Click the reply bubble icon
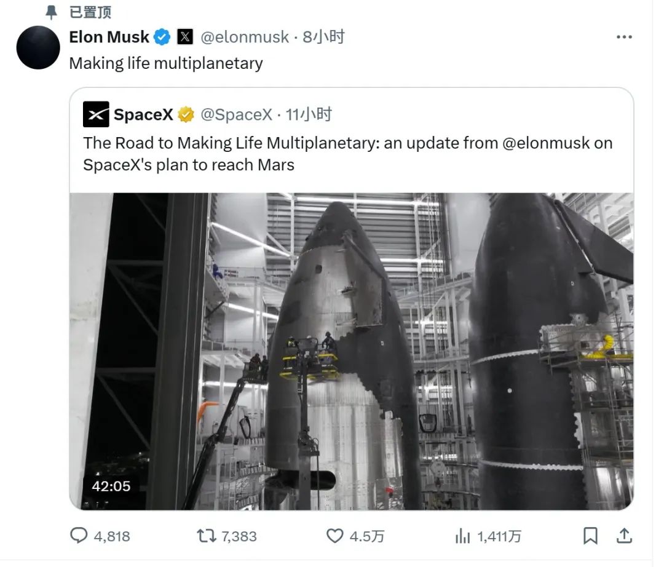 click(79, 536)
